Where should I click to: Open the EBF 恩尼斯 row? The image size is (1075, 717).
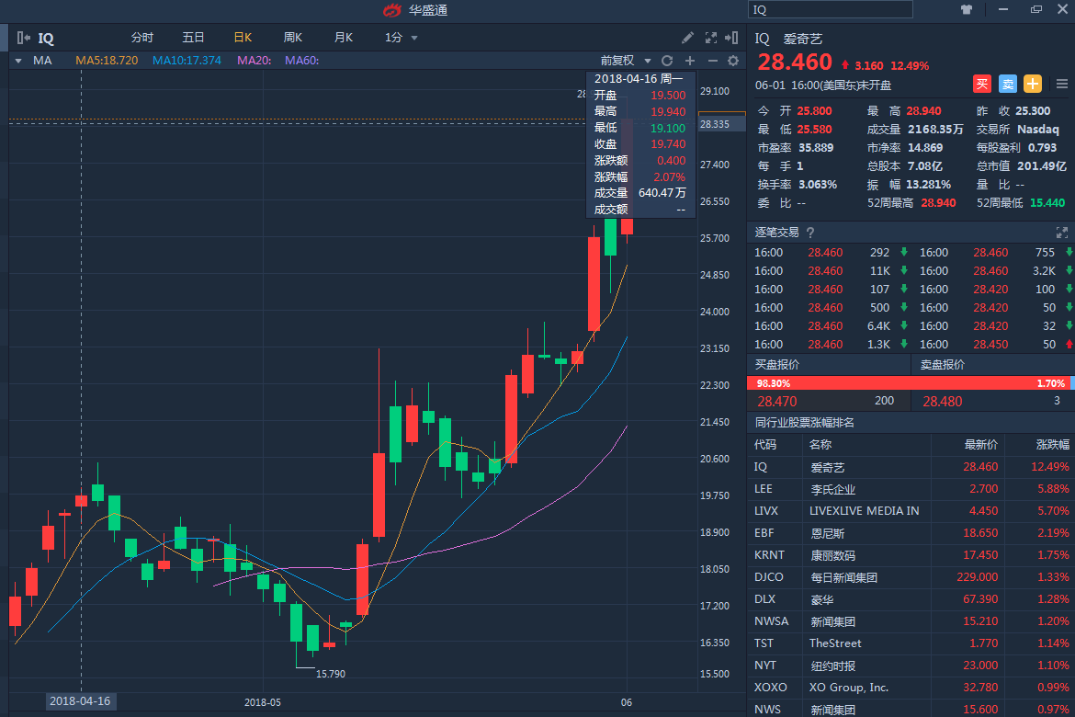[x=911, y=533]
